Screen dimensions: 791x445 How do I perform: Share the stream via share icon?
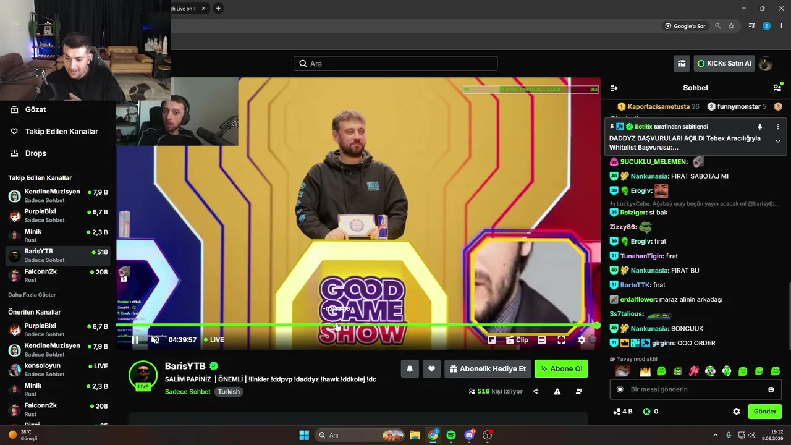click(x=536, y=391)
